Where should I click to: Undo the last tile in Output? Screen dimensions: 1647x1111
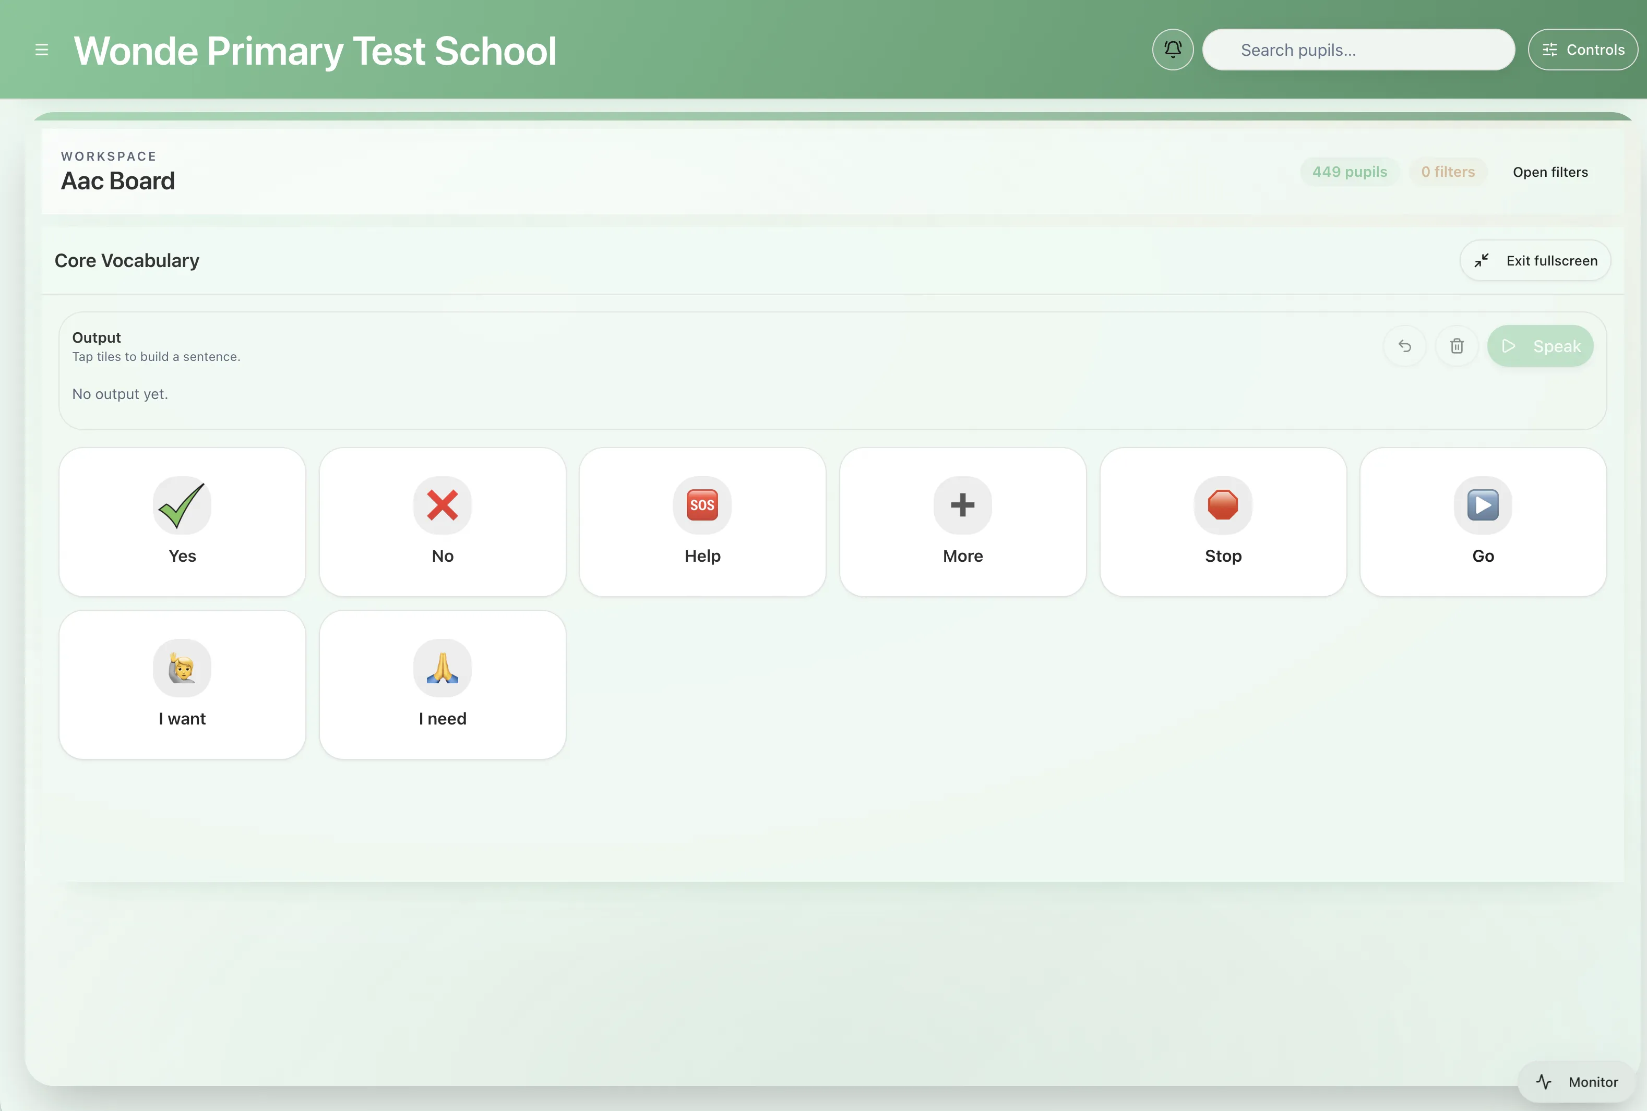(1405, 346)
